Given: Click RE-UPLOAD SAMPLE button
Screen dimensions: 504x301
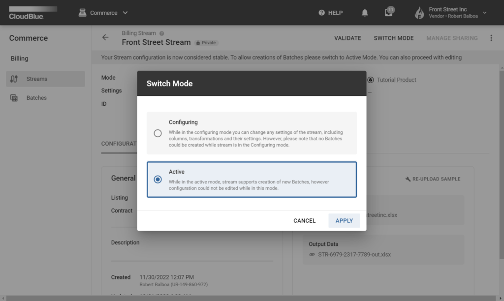Looking at the screenshot, I should click(x=433, y=179).
